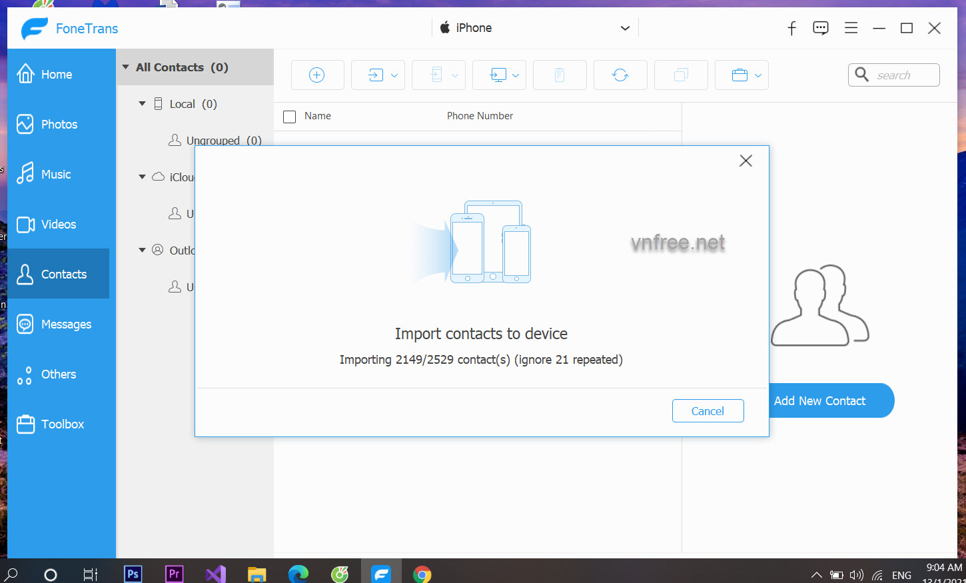Collapse the All Contacts tree
The width and height of the screenshot is (966, 583).
click(126, 67)
